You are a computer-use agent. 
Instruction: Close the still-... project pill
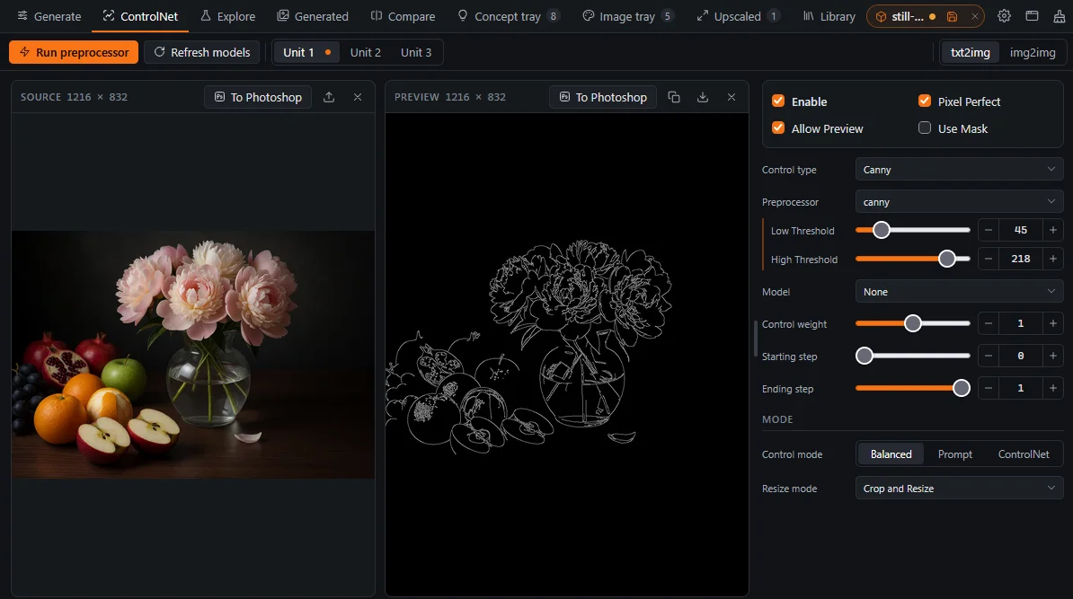tap(974, 16)
